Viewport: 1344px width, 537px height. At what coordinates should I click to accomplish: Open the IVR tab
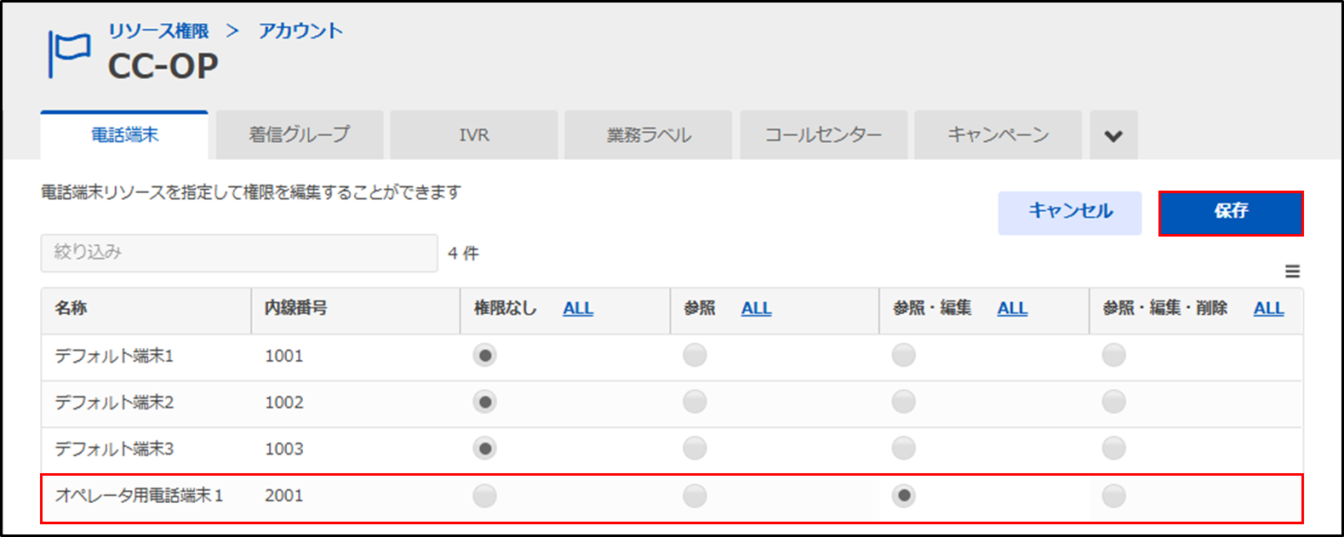[474, 135]
